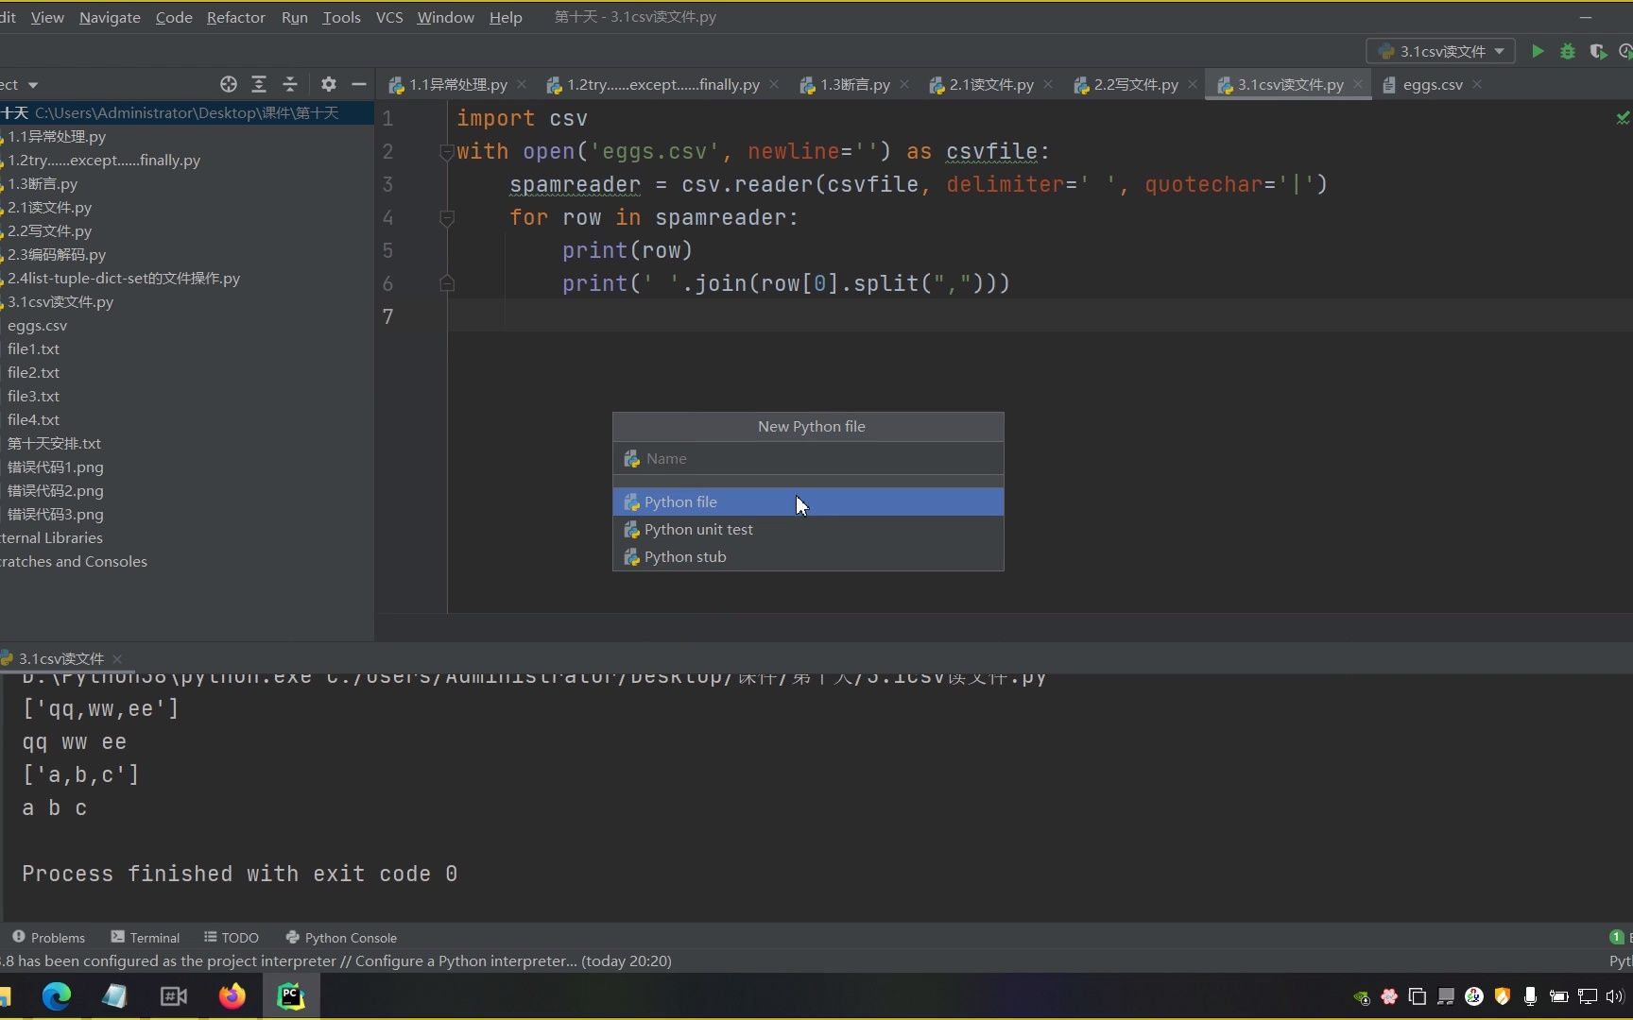Viewport: 1633px width, 1020px height.
Task: Expand all project tree items
Action: click(x=259, y=84)
